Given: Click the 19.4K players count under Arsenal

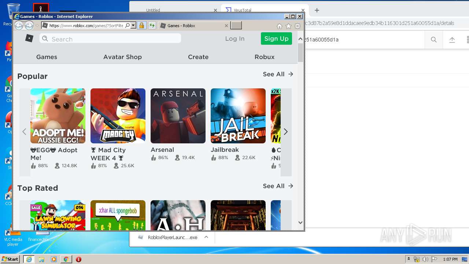Looking at the screenshot, I should click(185, 158).
